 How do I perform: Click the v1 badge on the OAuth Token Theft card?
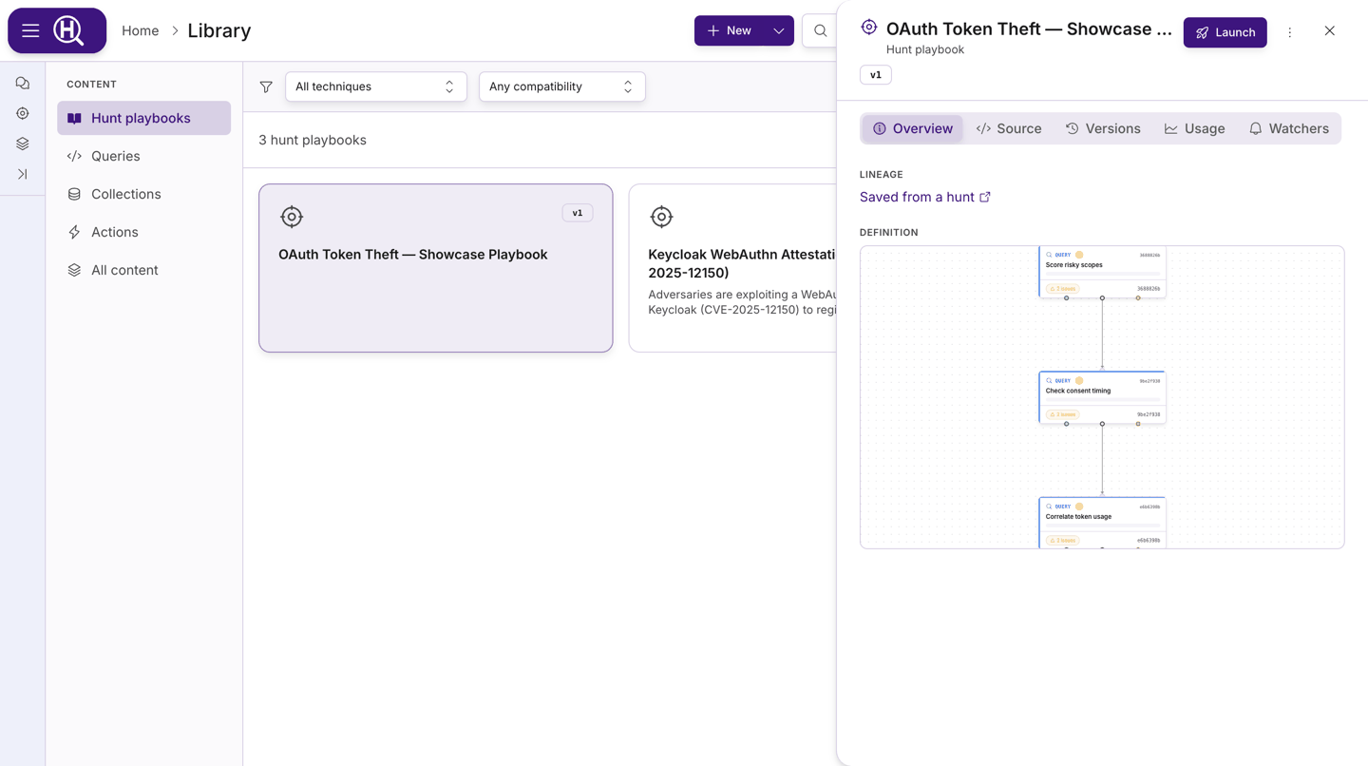pyautogui.click(x=578, y=213)
